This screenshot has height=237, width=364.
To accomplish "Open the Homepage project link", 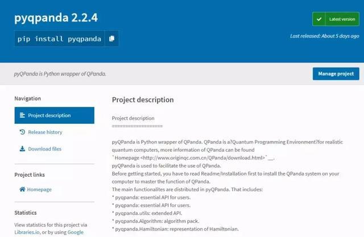I will (39, 189).
